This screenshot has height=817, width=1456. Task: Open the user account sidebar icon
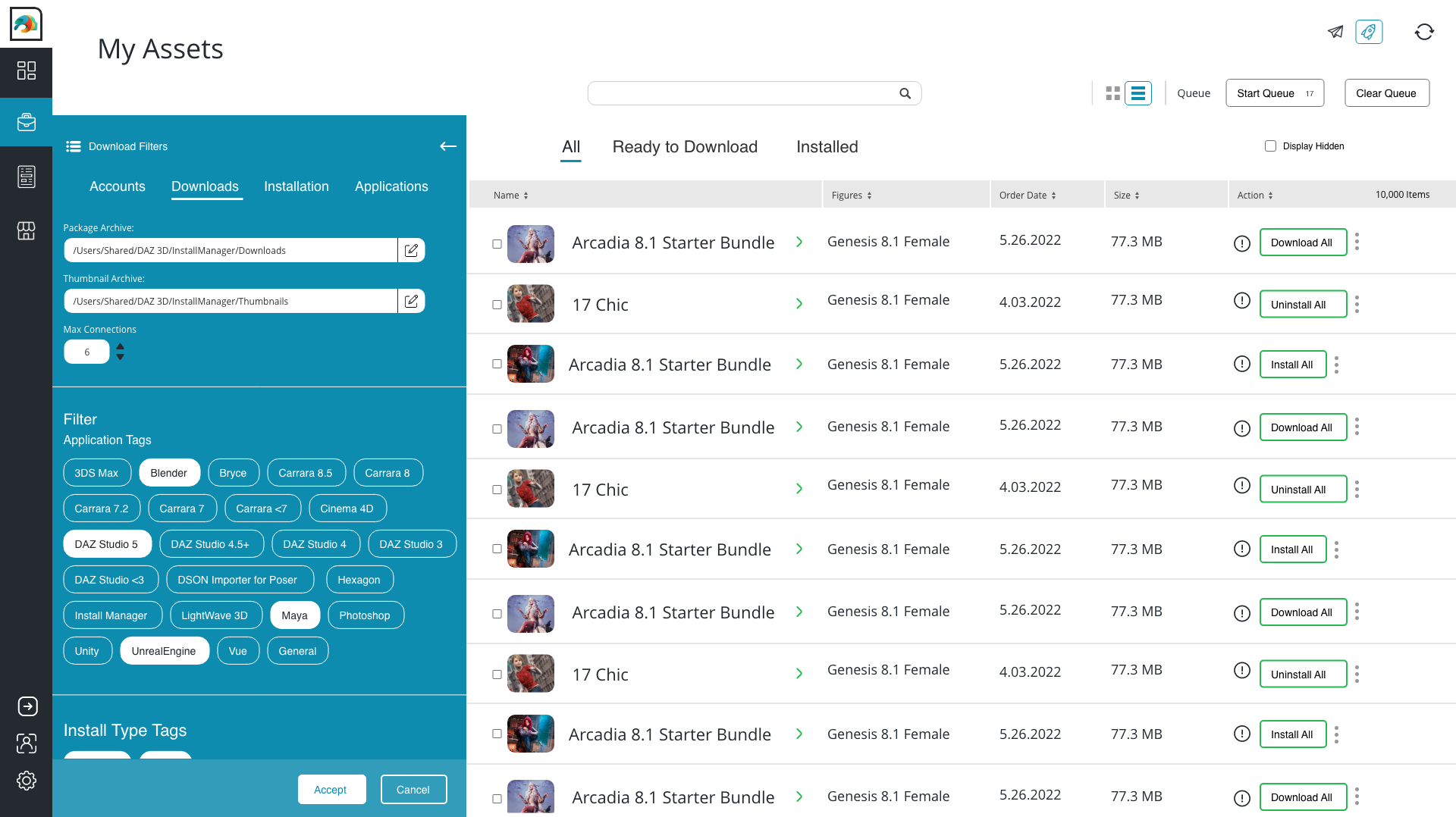click(27, 743)
